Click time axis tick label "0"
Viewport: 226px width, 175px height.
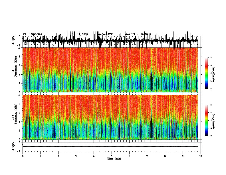(23, 156)
